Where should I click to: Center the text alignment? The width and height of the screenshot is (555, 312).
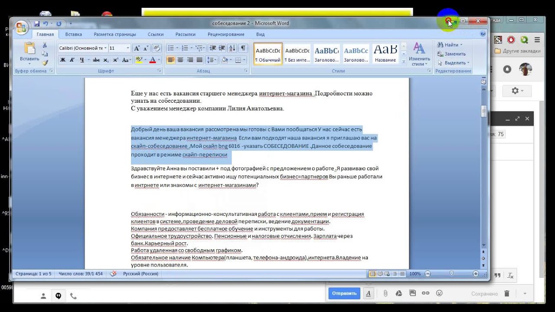[x=180, y=60]
